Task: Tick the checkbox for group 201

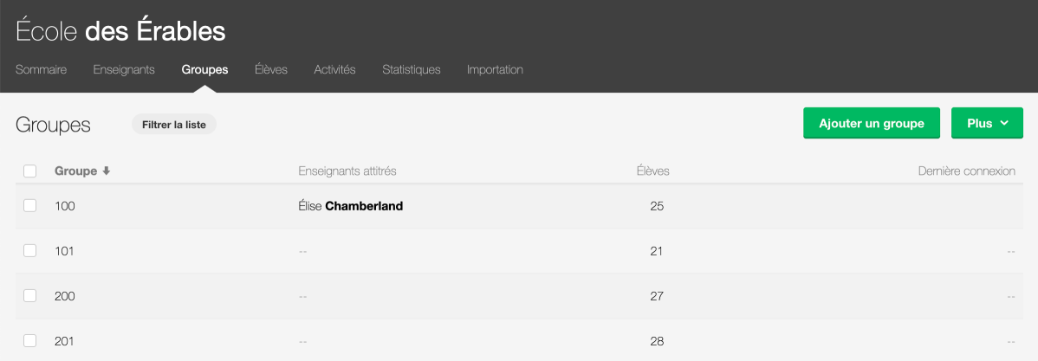Action: point(29,340)
